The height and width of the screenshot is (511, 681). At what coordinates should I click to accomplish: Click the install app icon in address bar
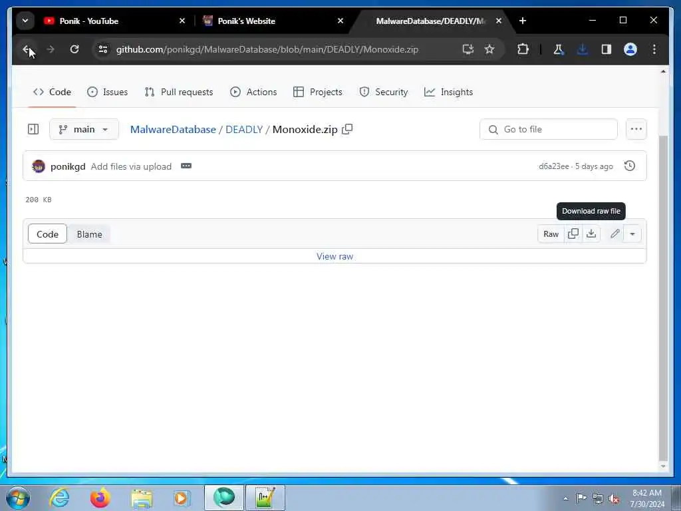[468, 49]
